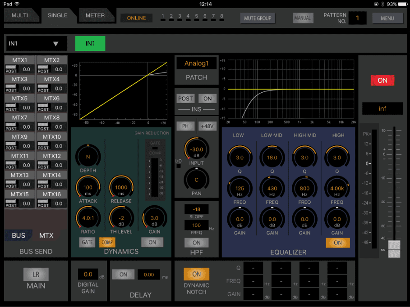
Task: Select the COMP dynamics mode
Action: tap(107, 242)
